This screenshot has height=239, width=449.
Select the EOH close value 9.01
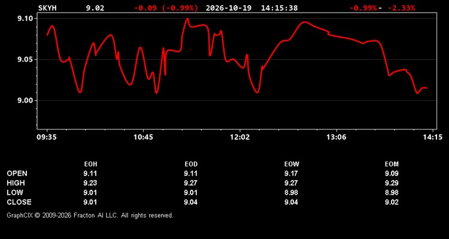pyautogui.click(x=90, y=202)
